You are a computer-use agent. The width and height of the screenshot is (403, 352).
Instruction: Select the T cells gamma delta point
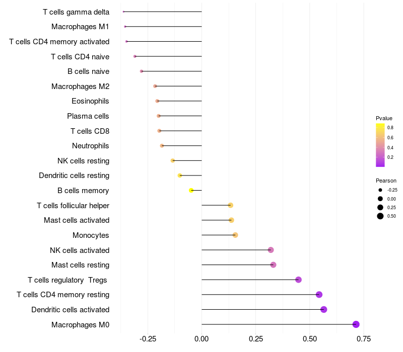point(123,12)
